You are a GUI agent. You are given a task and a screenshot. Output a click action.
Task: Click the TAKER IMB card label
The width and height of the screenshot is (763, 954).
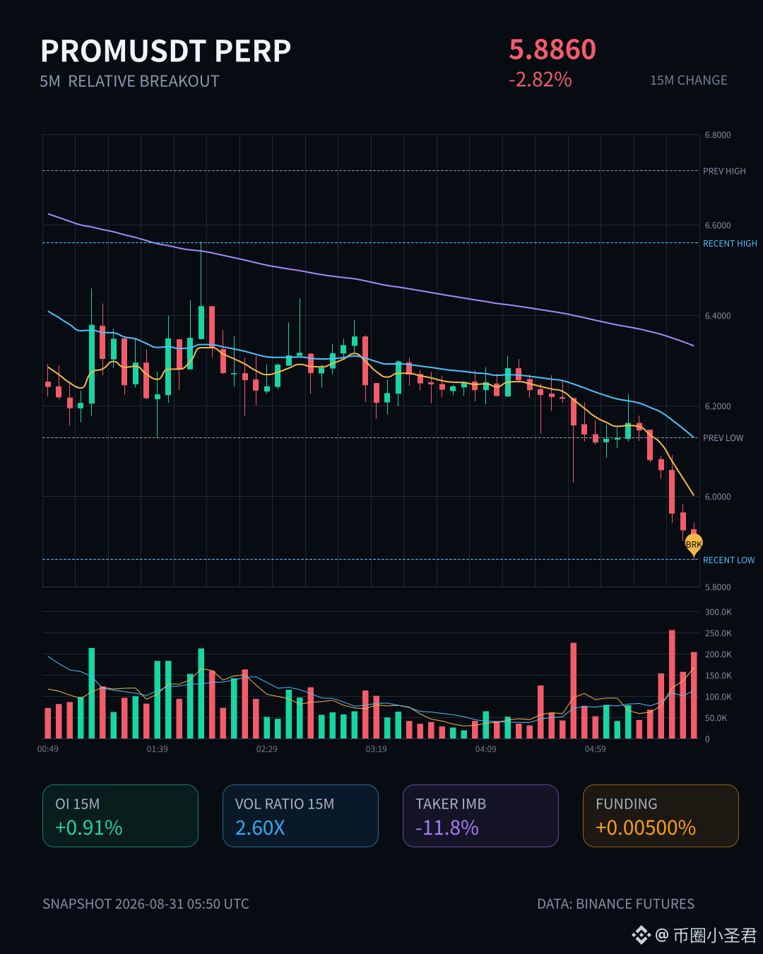pos(451,804)
